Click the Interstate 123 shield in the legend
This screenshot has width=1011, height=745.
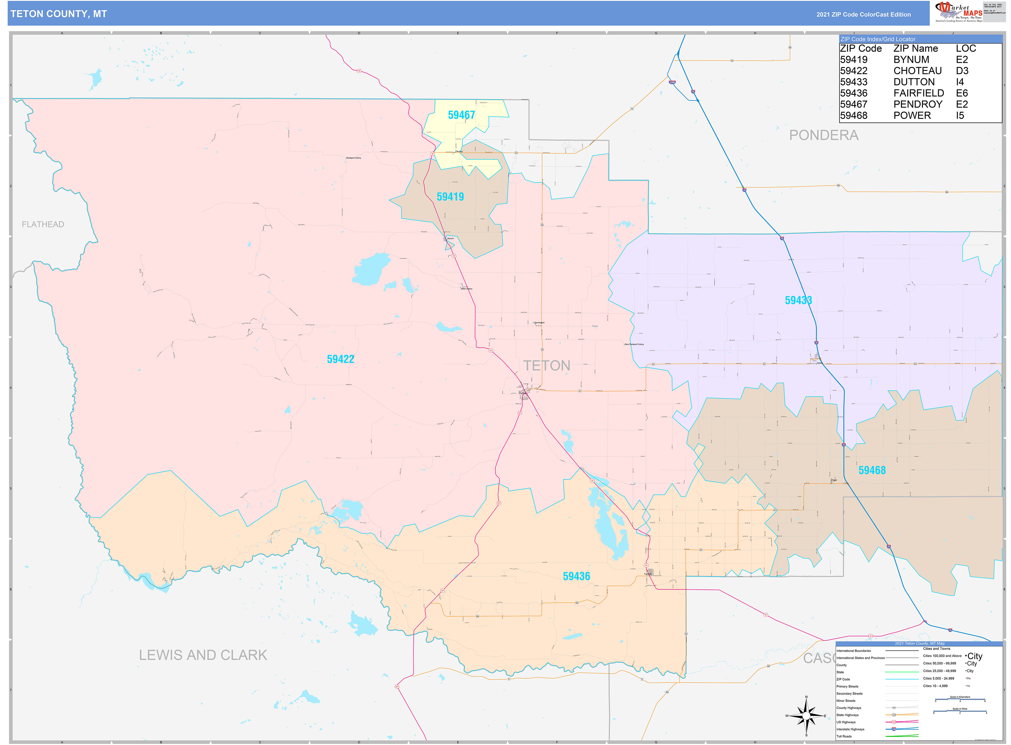point(894,729)
